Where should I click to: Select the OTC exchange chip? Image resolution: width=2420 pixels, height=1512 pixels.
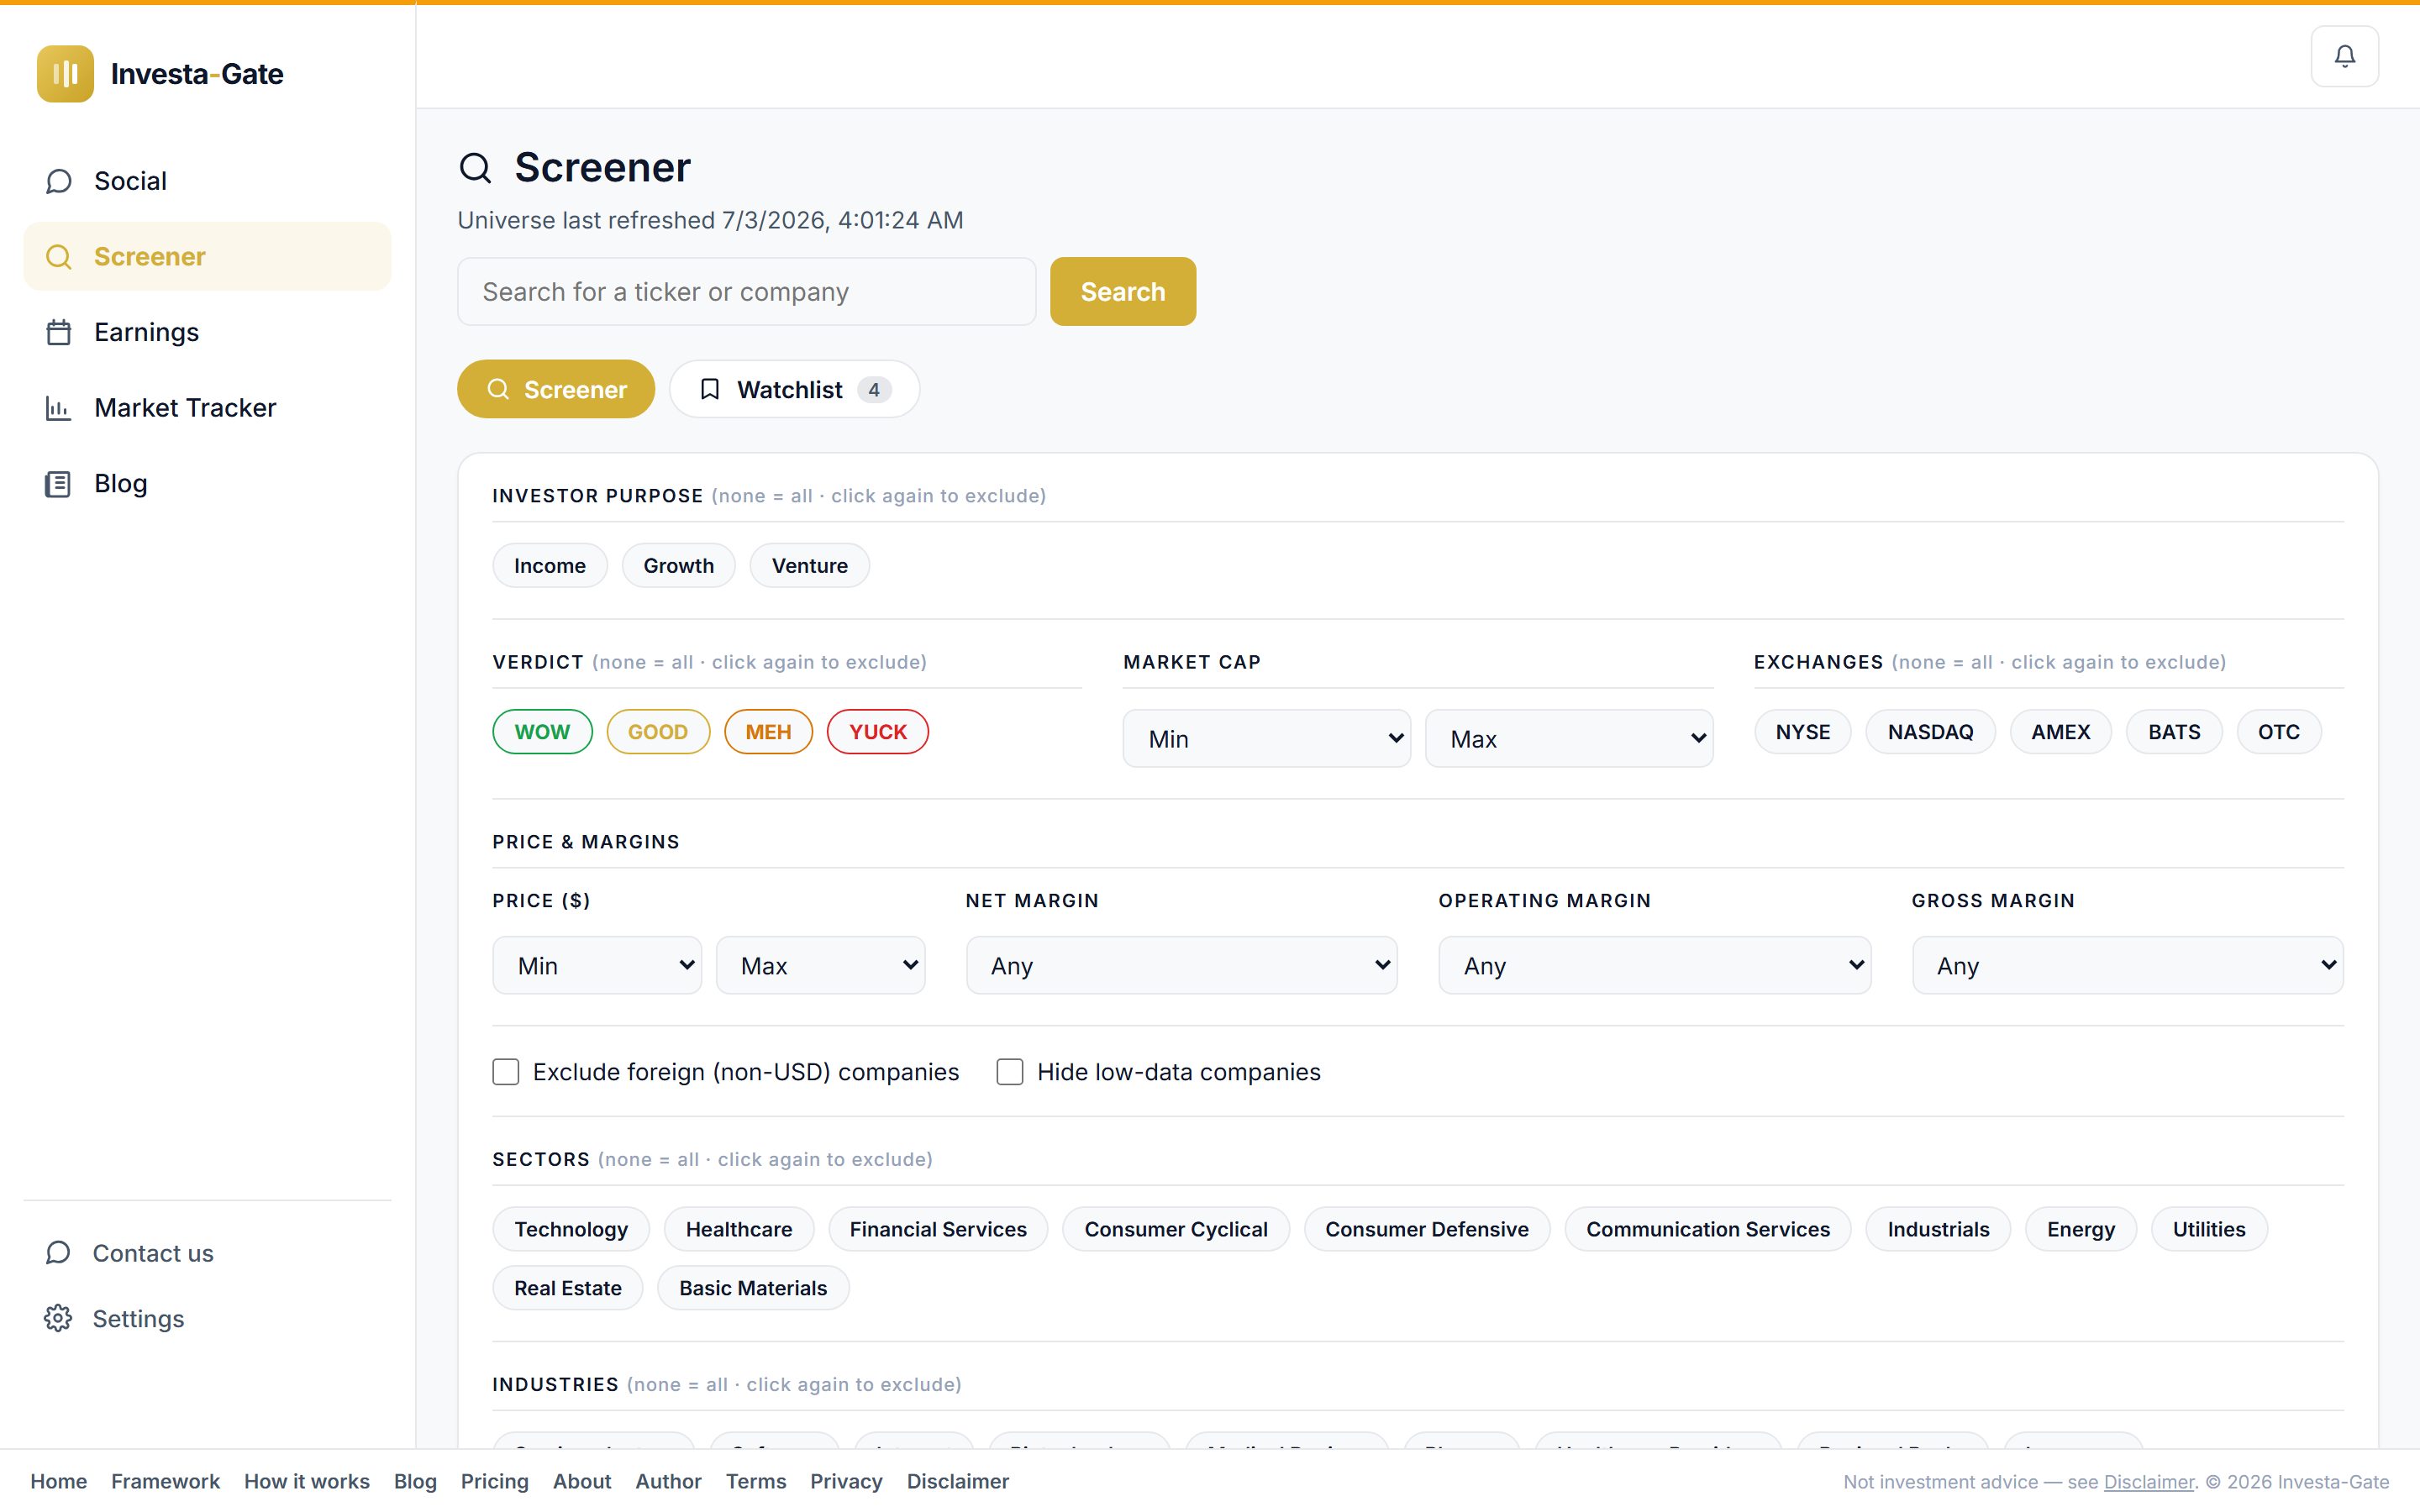click(x=2279, y=732)
